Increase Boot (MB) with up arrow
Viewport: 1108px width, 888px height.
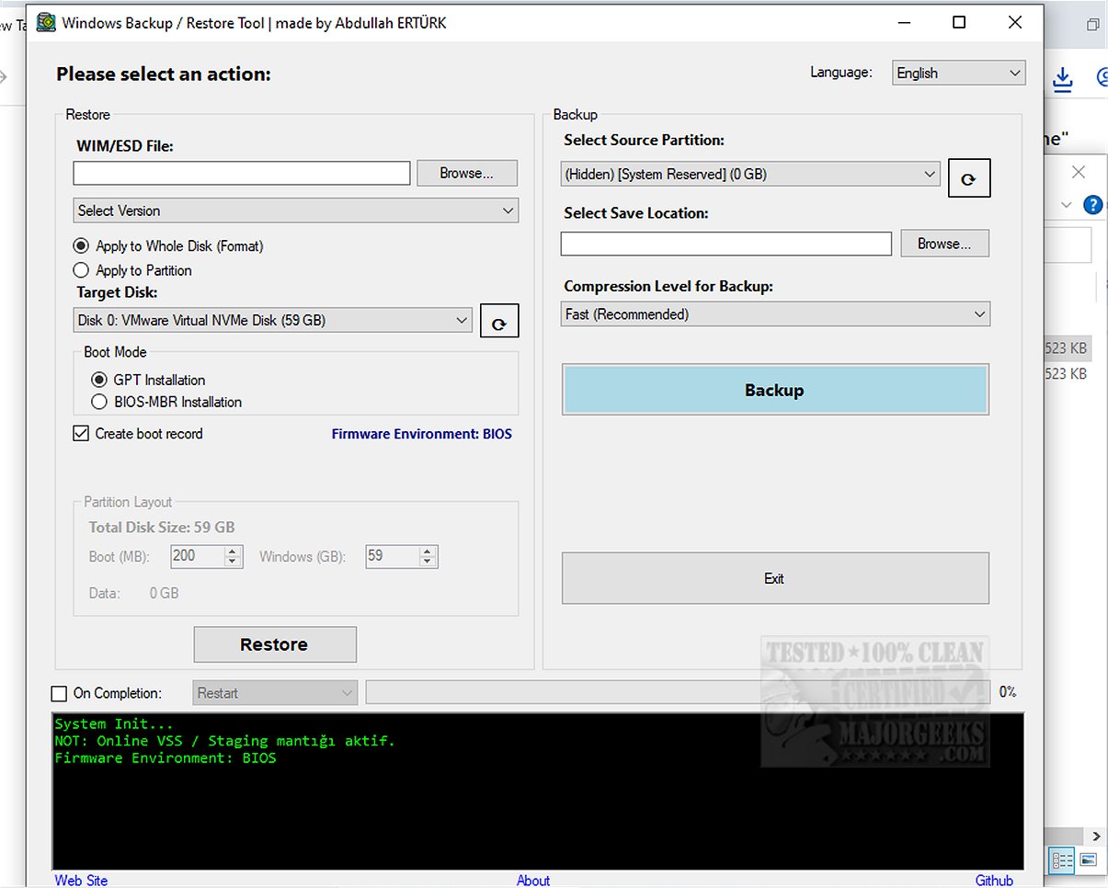tap(233, 551)
